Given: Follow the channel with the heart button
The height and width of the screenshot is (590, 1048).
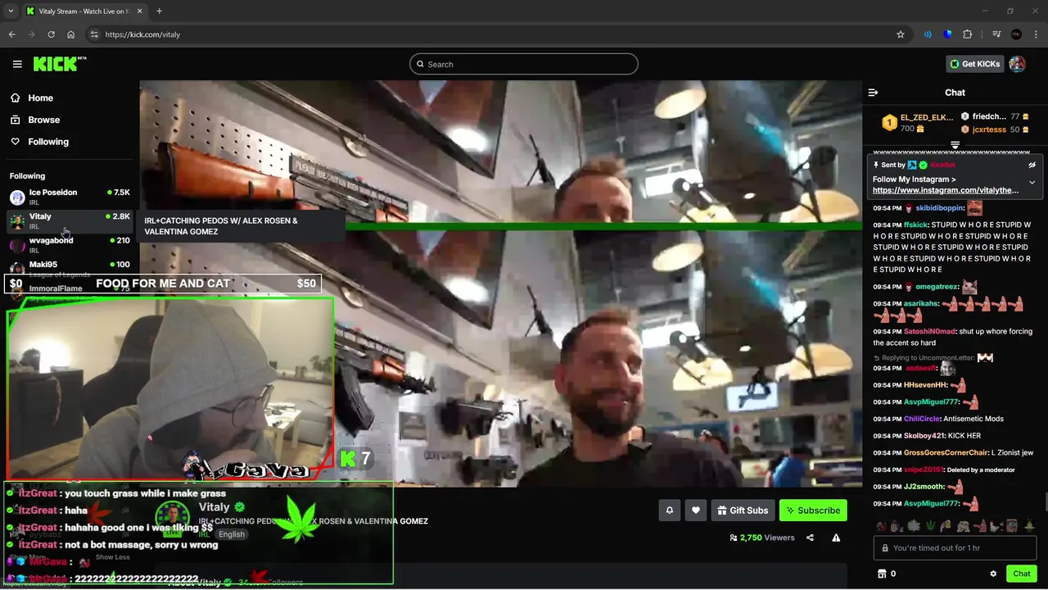Looking at the screenshot, I should [x=696, y=511].
